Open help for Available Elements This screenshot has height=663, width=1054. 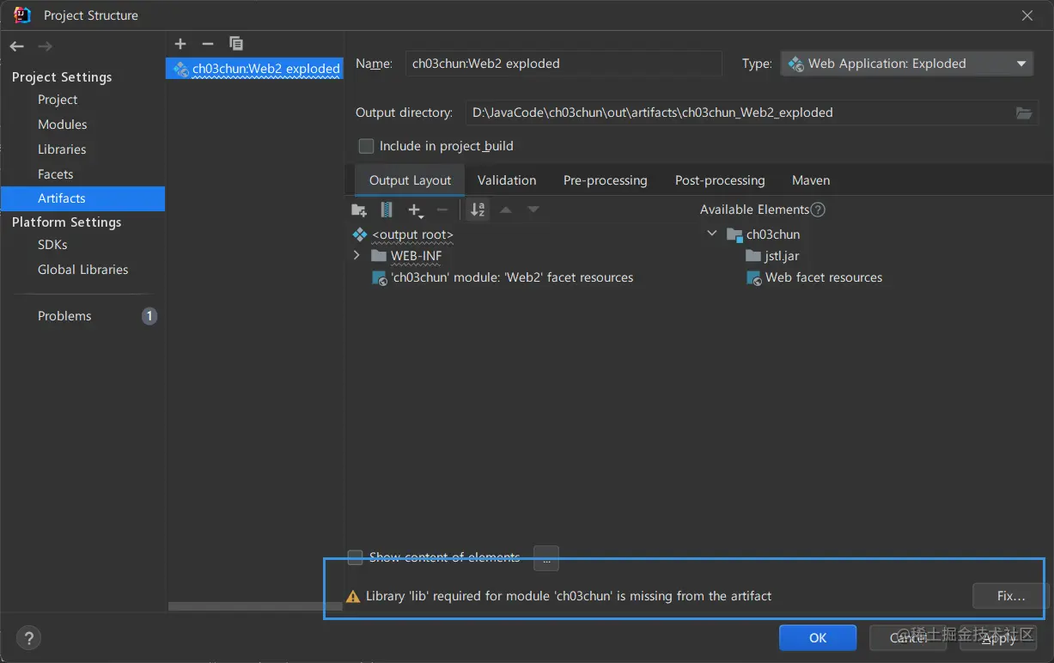pyautogui.click(x=818, y=210)
